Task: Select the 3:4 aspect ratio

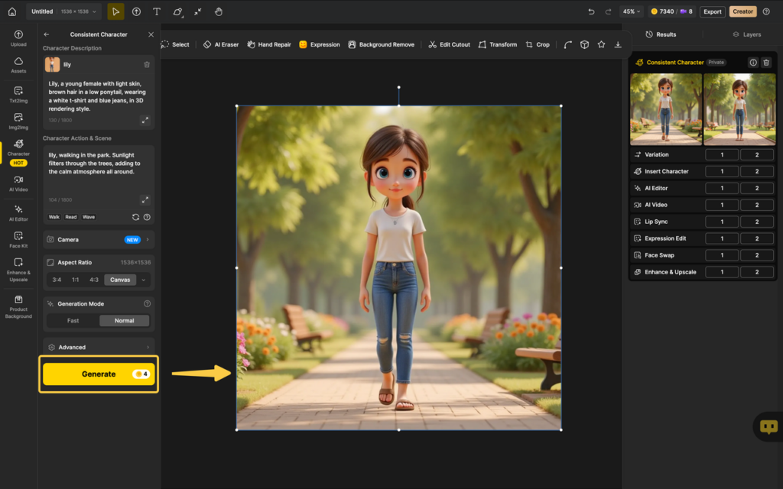Action: 57,280
